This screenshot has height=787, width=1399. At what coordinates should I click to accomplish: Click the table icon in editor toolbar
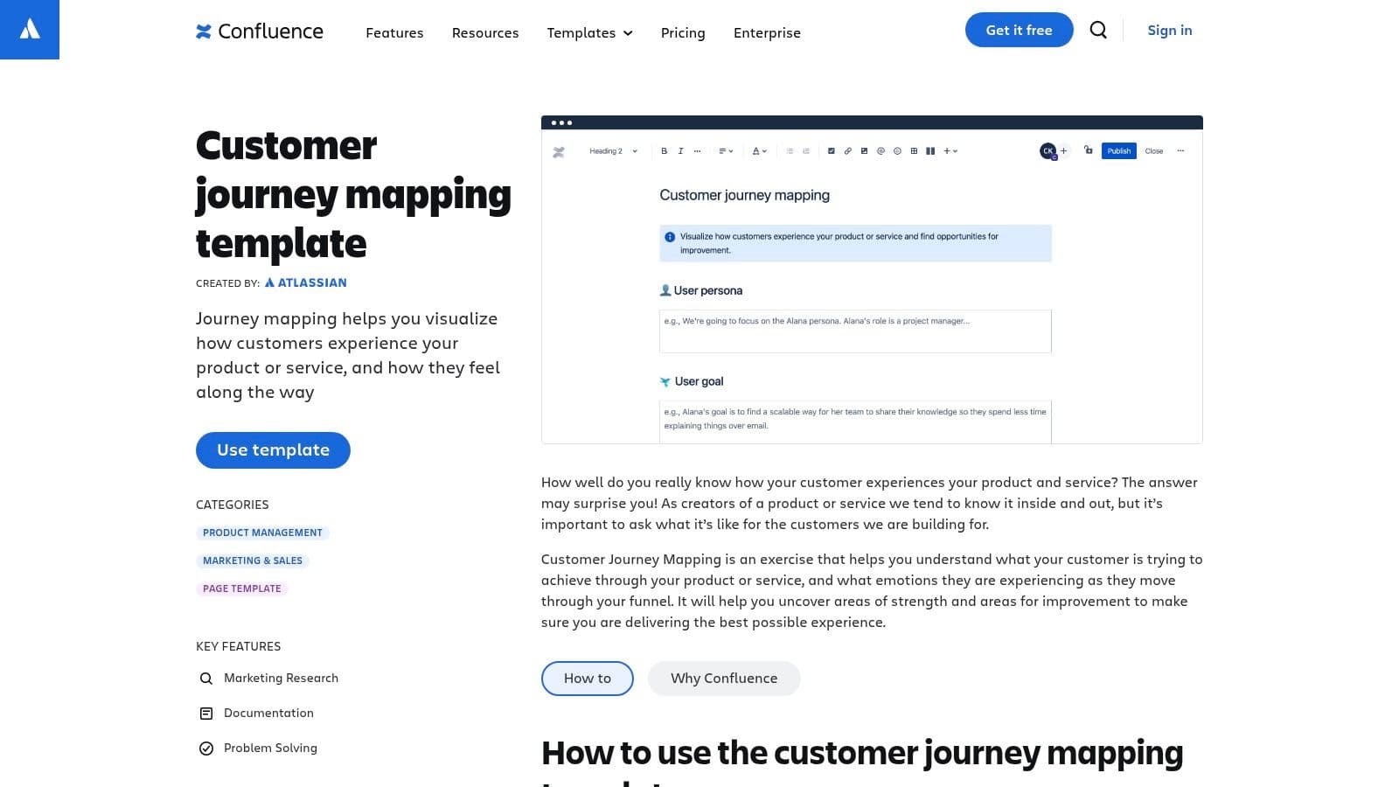point(914,151)
